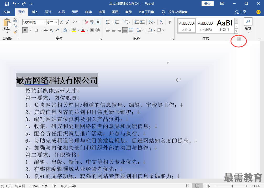Decrease font size with the shrink font icon
Screen dimensions: 264x188
[x=67, y=22]
